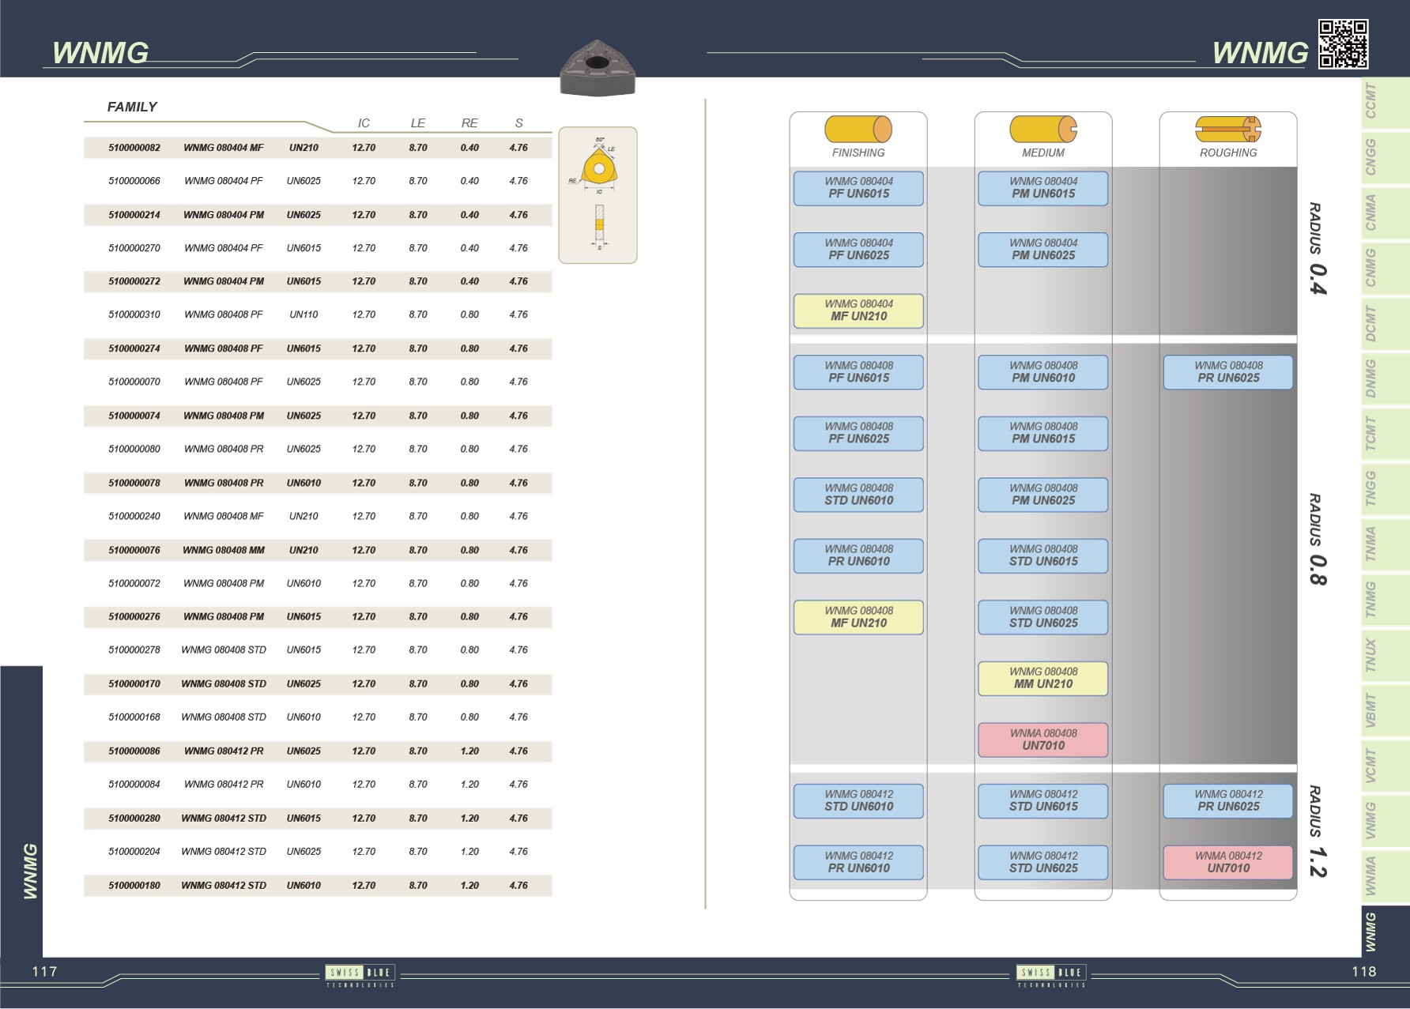
Task: Click the dark WNMG insert photo at top
Action: click(598, 68)
